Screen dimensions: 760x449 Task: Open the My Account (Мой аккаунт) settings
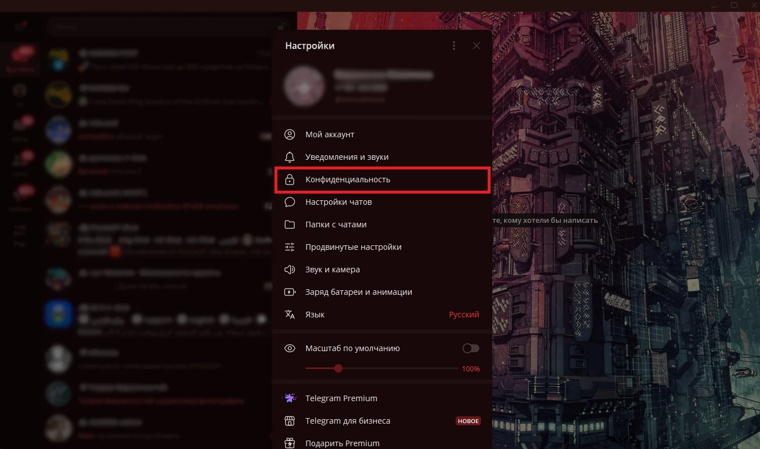[x=382, y=134]
